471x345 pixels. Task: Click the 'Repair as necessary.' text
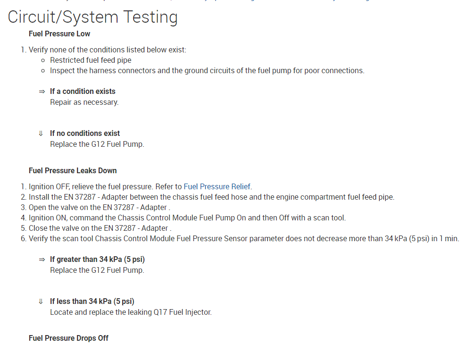pyautogui.click(x=84, y=102)
